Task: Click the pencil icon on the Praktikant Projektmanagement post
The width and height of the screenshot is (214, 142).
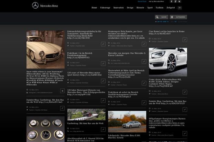Action: pyautogui.click(x=103, y=64)
